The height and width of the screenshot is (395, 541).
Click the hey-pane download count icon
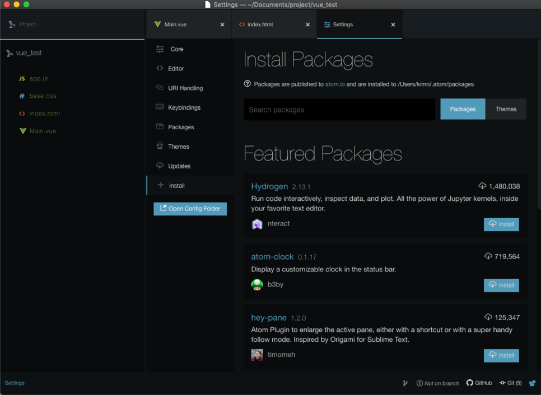[488, 317]
